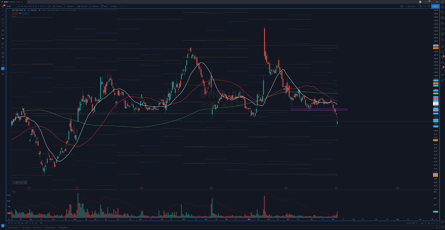Open the hamburger main menu
Screen dimensions: 445x230
click(3, 6)
